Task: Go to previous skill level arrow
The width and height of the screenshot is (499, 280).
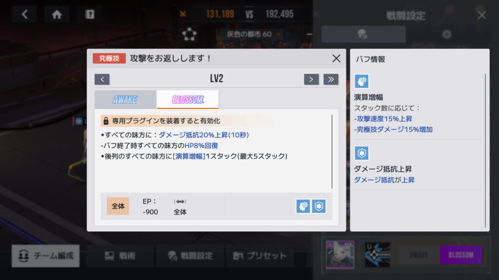Action: tap(102, 79)
